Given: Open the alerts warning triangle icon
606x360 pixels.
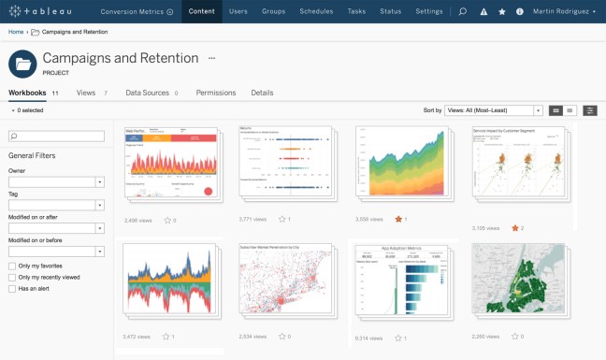Looking at the screenshot, I should coord(483,11).
